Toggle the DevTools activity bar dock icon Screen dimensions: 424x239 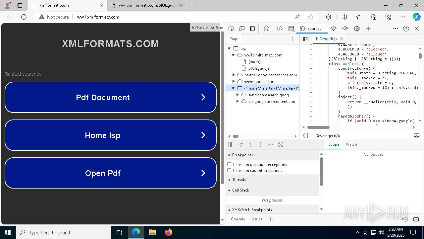[252, 29]
